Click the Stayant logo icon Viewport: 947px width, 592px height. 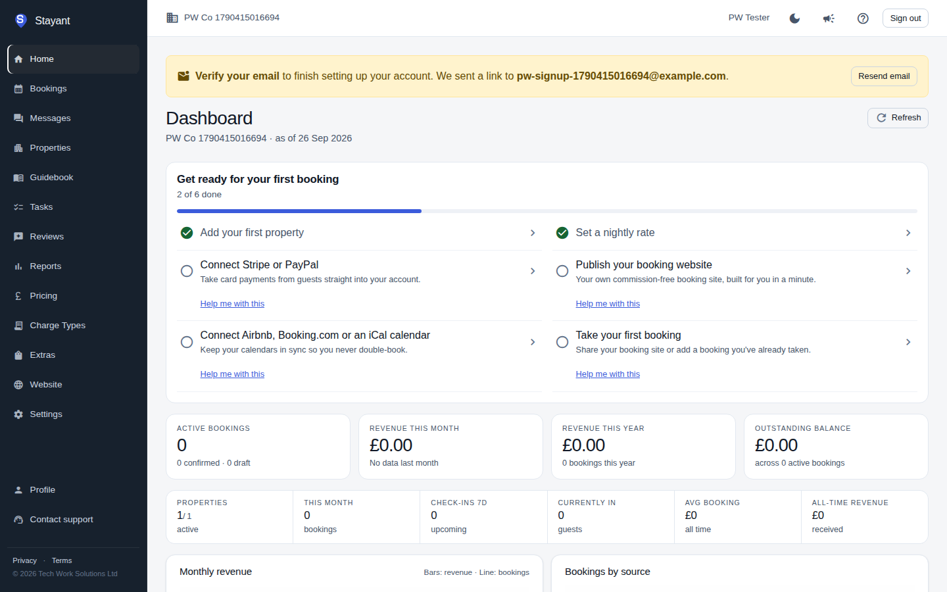[x=20, y=20]
